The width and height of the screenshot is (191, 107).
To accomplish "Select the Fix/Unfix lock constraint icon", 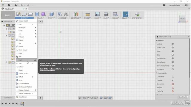I will click(x=172, y=91).
